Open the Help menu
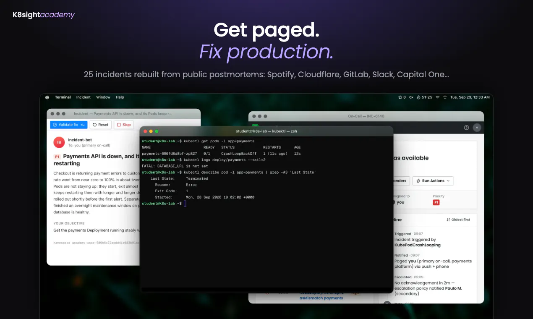 [x=120, y=97]
